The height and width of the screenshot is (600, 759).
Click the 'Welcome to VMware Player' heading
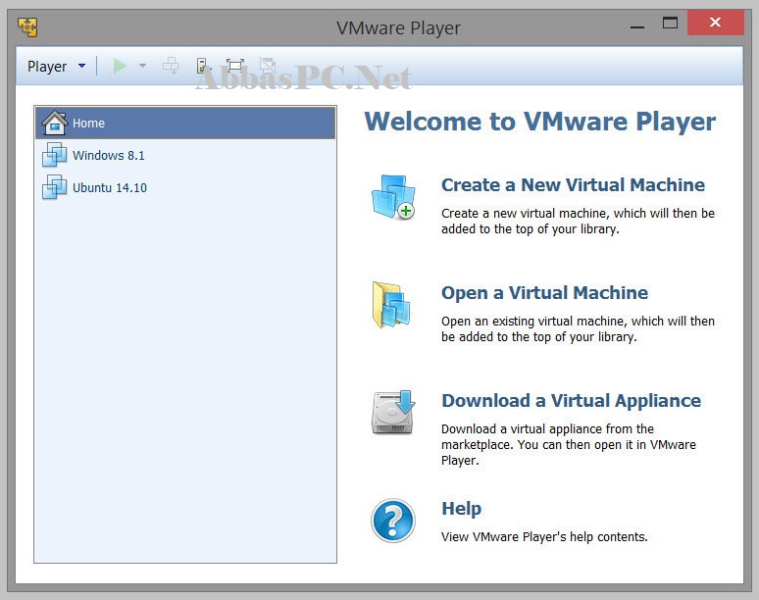click(539, 122)
